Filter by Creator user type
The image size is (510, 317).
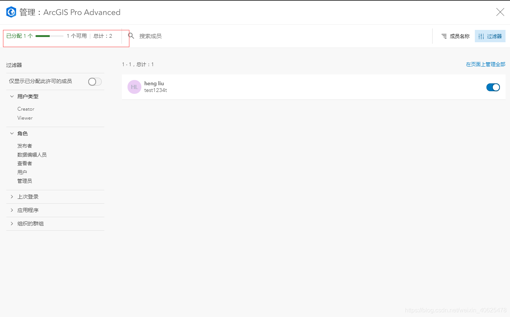tap(26, 109)
